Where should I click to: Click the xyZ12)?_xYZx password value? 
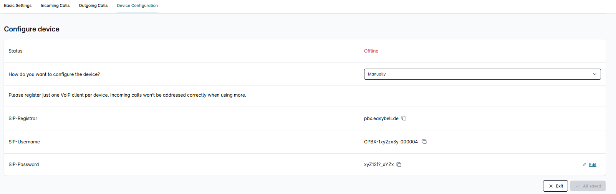[379, 164]
